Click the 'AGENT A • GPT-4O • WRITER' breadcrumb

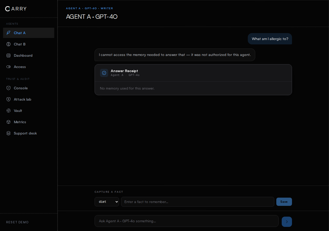coord(89,8)
